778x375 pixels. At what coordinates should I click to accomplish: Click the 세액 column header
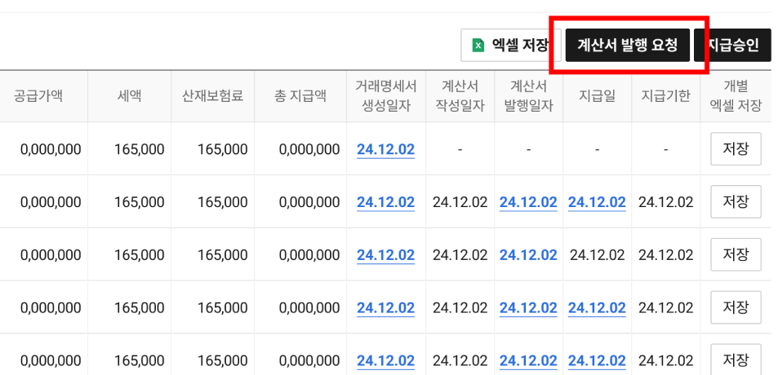(x=130, y=96)
